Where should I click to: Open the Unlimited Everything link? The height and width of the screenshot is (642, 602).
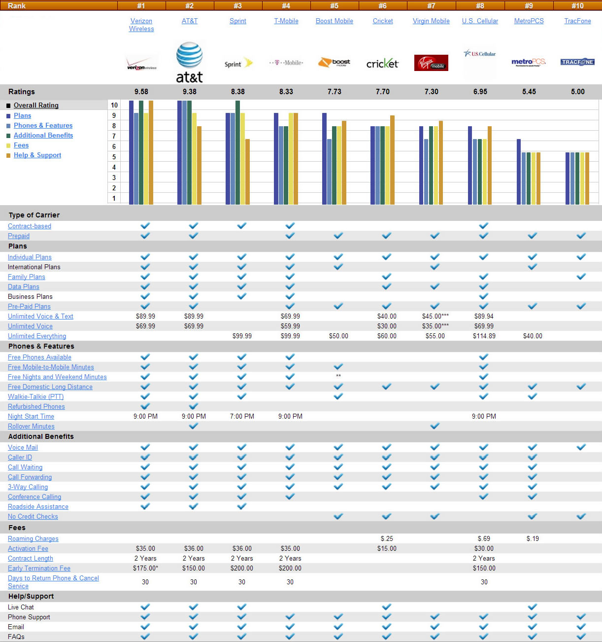pos(37,336)
